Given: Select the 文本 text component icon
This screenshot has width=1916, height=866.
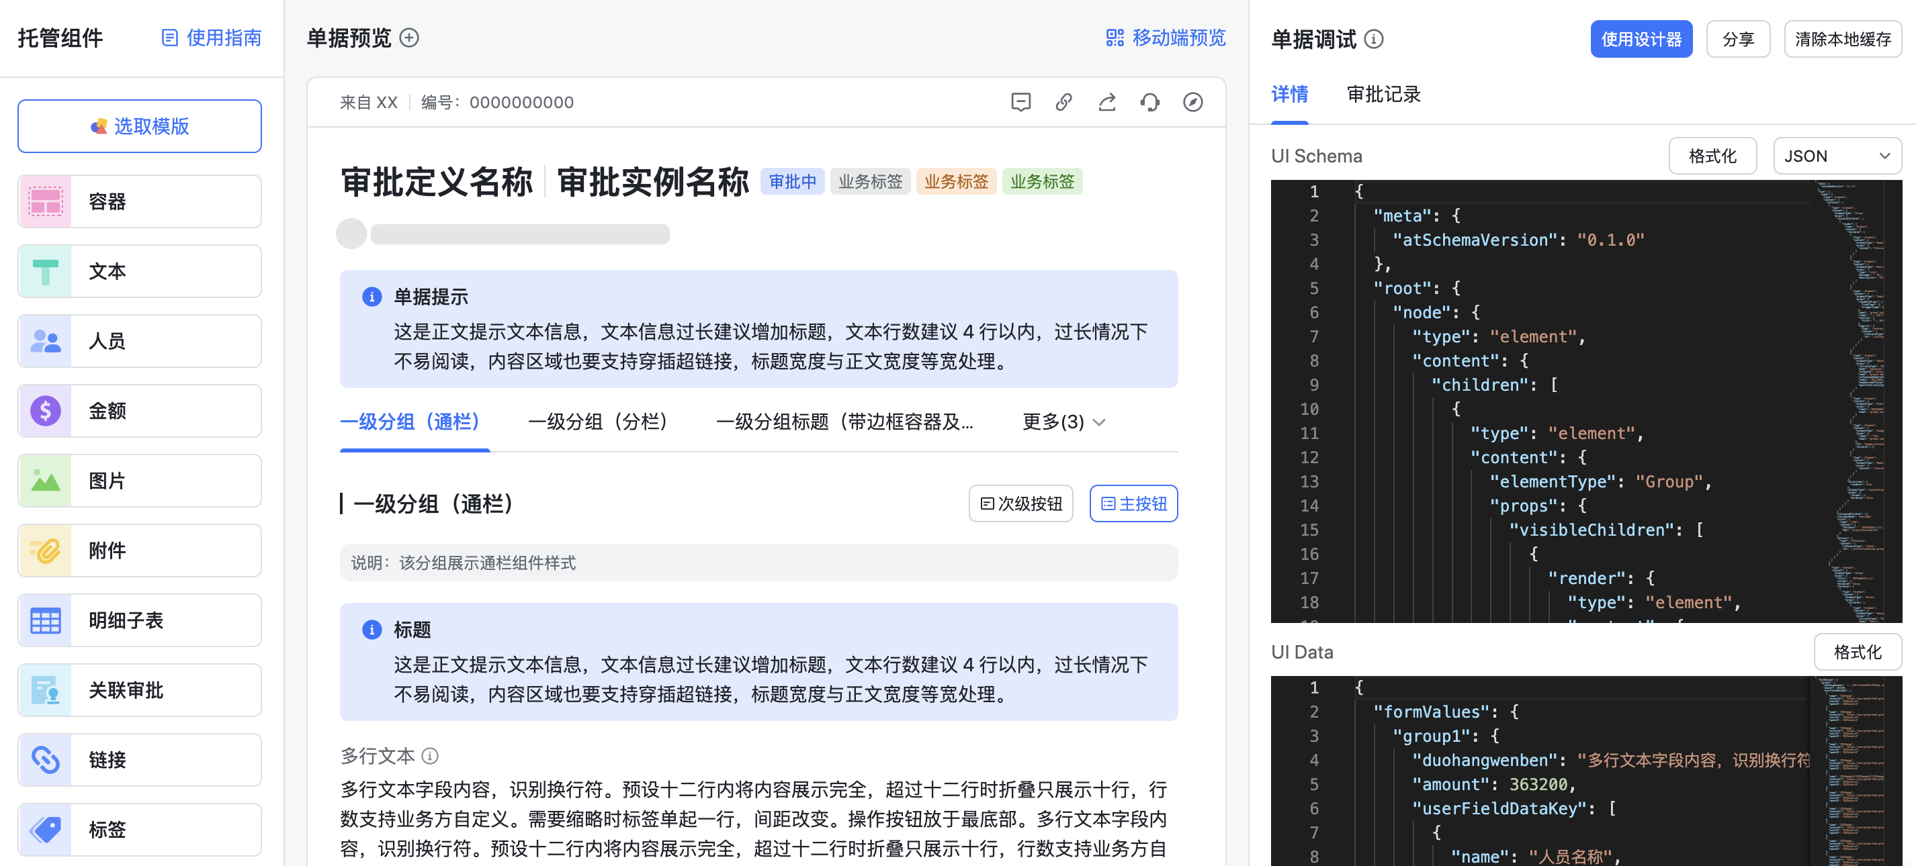Looking at the screenshot, I should tap(46, 271).
